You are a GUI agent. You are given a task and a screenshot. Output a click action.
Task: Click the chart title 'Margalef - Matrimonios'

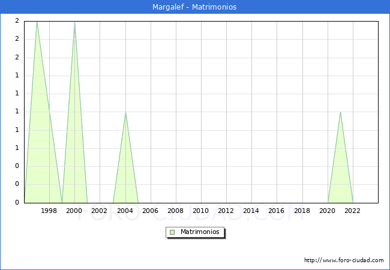tap(194, 7)
